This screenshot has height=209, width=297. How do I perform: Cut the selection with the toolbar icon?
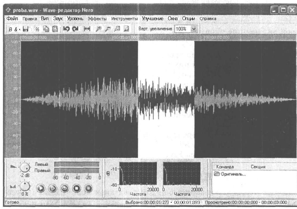pyautogui.click(x=37, y=29)
